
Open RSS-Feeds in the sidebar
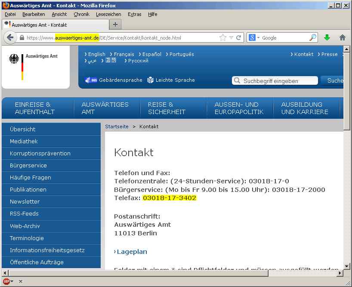point(51,213)
